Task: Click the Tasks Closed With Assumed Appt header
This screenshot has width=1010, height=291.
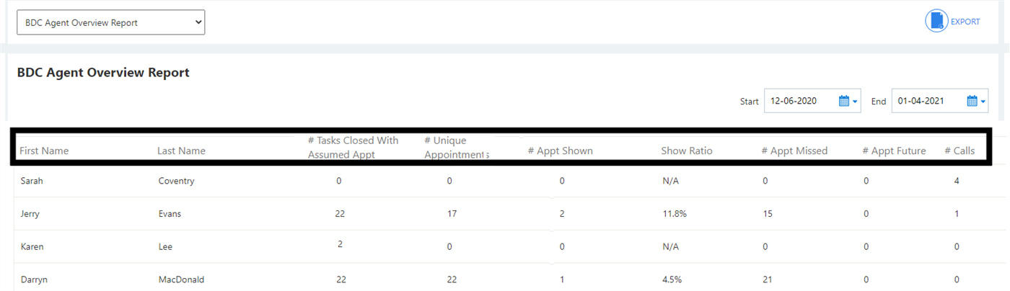Action: tap(353, 147)
